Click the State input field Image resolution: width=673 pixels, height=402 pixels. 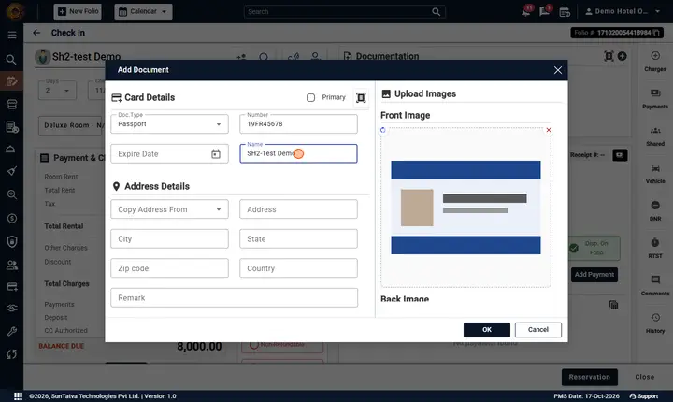click(298, 238)
